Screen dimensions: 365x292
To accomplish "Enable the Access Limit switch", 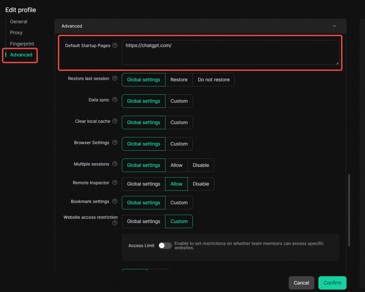I will (x=165, y=245).
